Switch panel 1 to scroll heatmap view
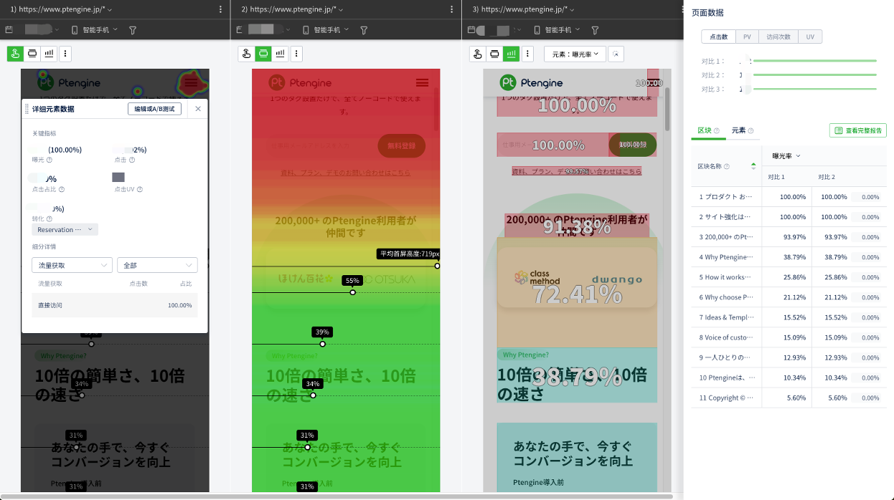894x500 pixels. click(x=32, y=54)
